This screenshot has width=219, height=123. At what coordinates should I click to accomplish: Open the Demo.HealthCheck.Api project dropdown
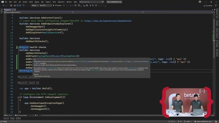(38, 12)
